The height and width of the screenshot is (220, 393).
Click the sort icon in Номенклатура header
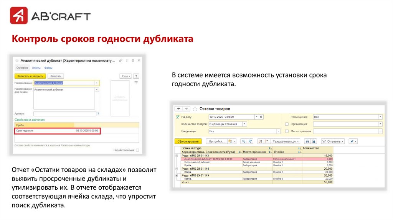270,148
